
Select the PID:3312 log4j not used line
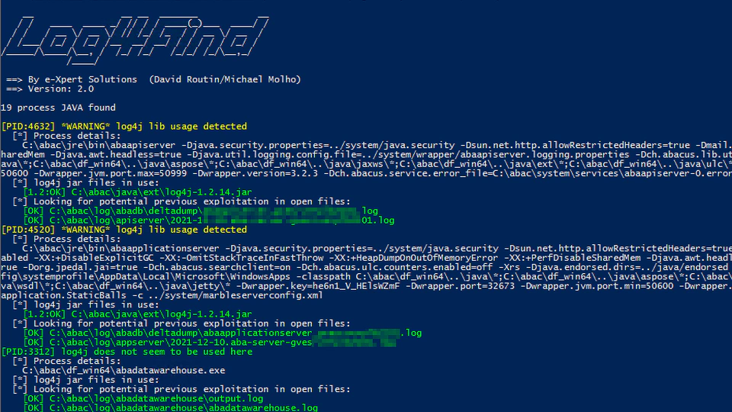click(x=127, y=352)
